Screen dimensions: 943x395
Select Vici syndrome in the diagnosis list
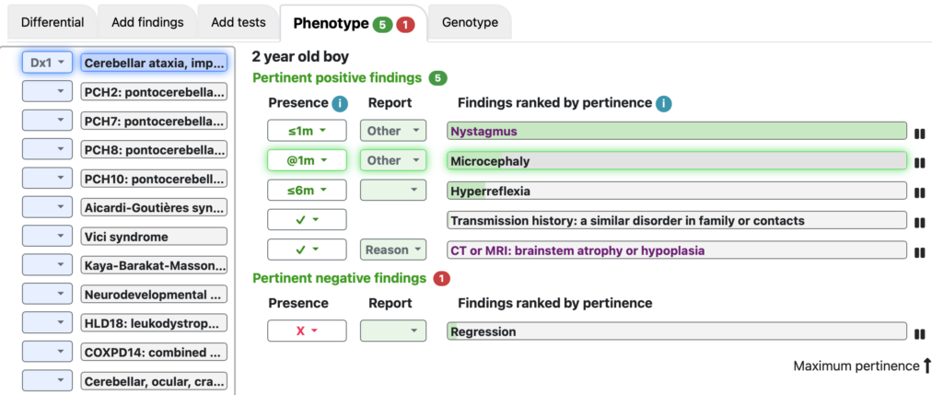tap(154, 237)
